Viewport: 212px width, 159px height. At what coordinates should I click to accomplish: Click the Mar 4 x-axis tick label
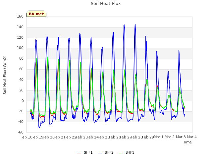coord(192,137)
